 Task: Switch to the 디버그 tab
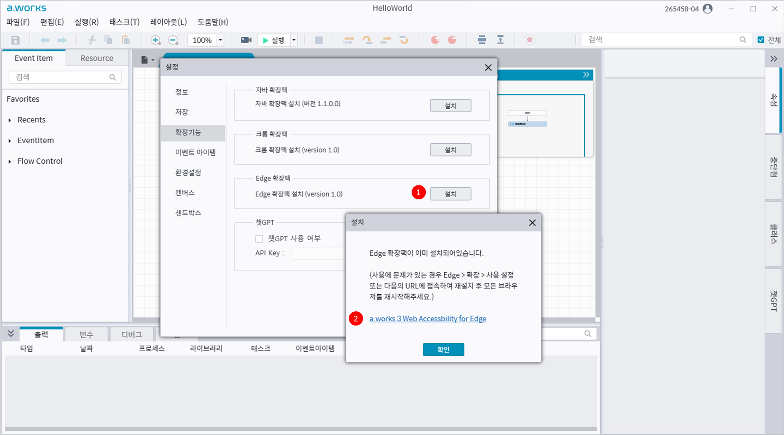coord(131,335)
